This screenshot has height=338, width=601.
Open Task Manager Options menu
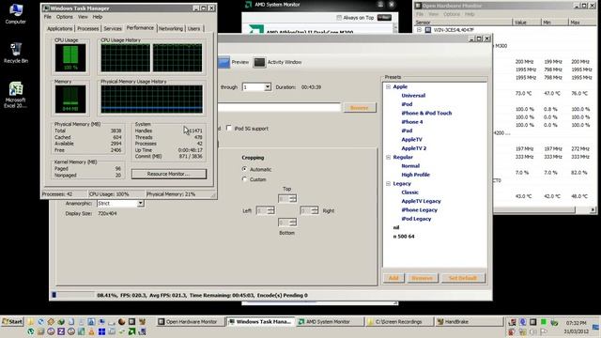65,17
